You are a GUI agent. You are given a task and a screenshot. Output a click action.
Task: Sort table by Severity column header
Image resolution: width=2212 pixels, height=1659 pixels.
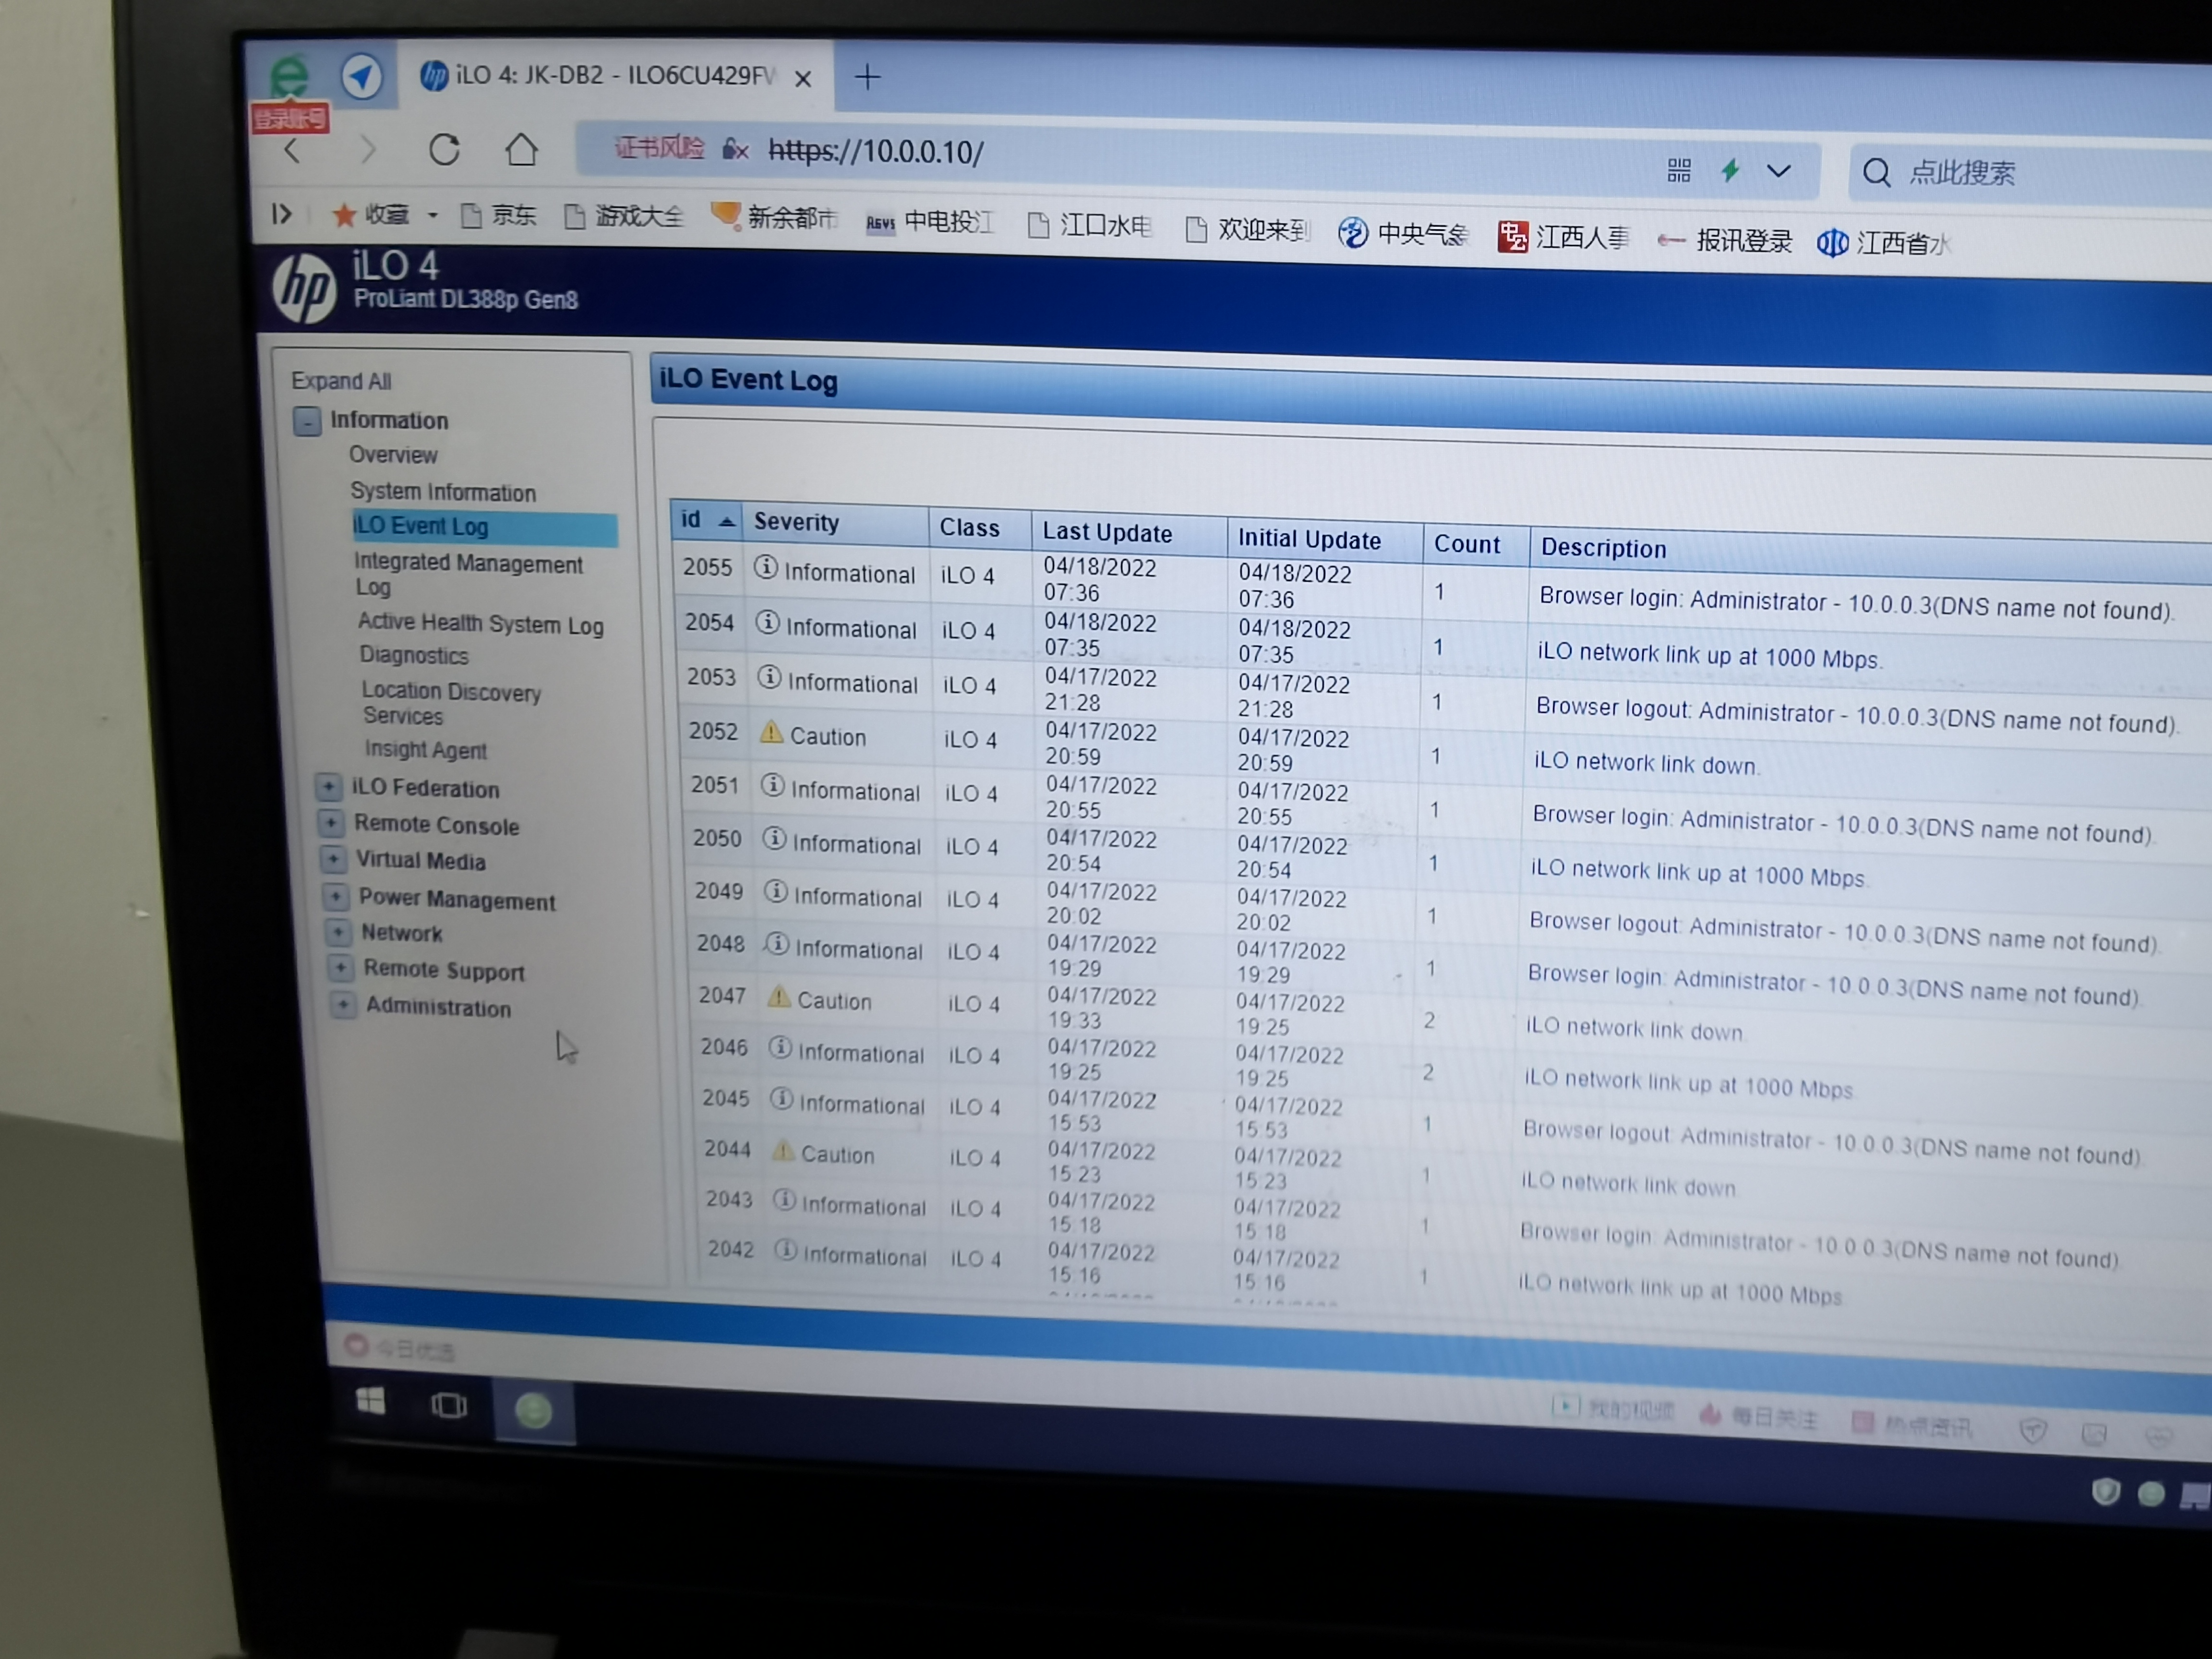coord(796,522)
